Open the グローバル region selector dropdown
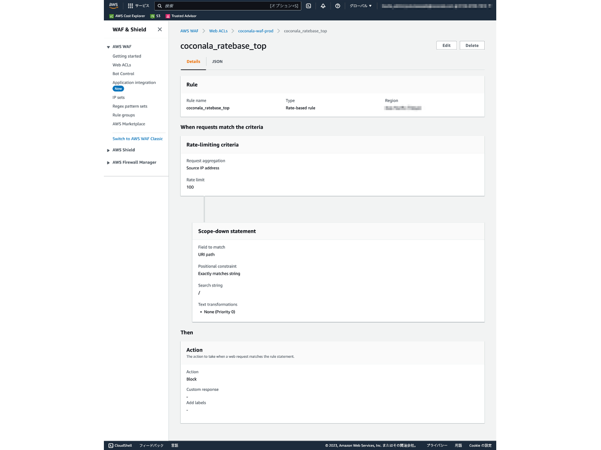Screen dimensions: 601x450 361,6
